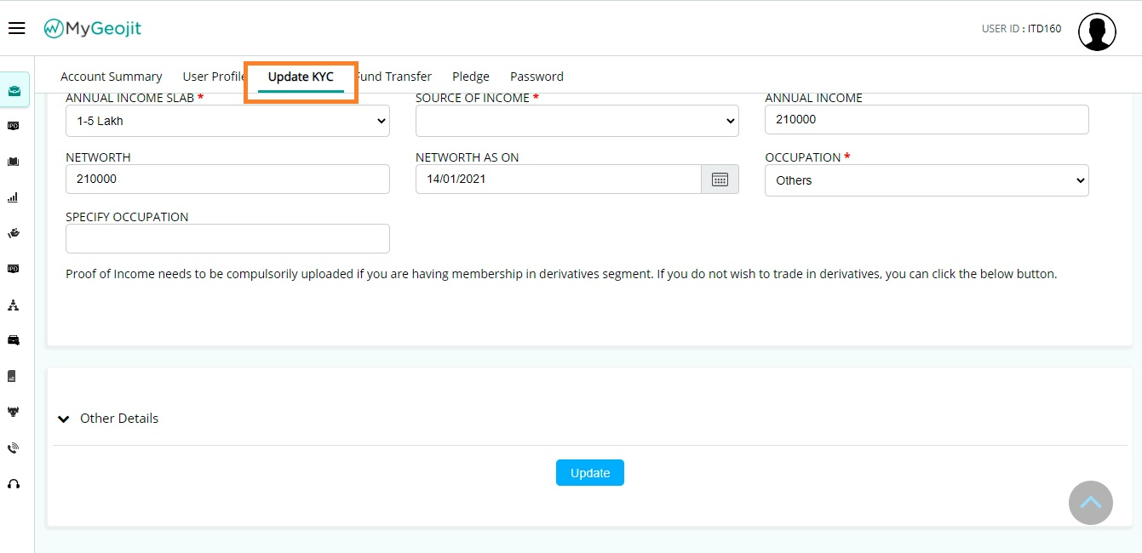This screenshot has width=1142, height=553.
Task: Open the book sidebar icon
Action: pos(13,162)
